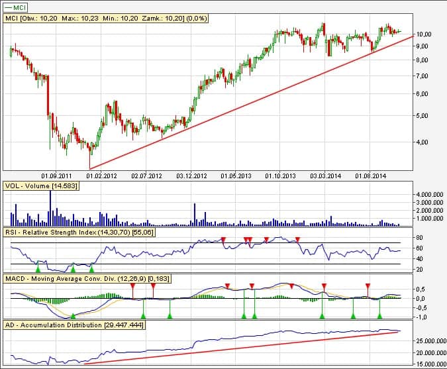Click the leftmost red arrow in RSI panel
447x369 pixels.
(x=223, y=238)
